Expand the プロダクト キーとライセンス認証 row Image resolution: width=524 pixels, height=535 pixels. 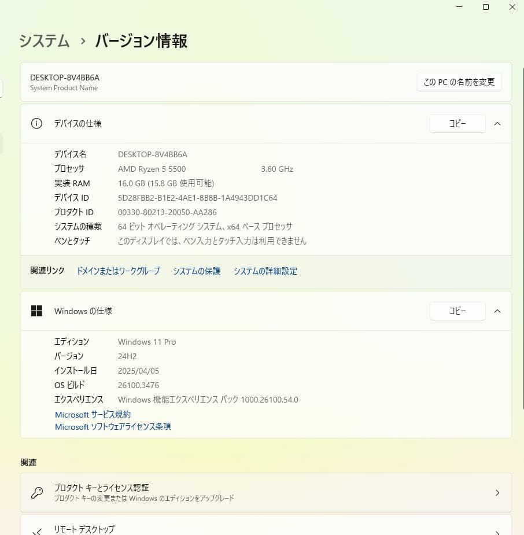(x=497, y=492)
